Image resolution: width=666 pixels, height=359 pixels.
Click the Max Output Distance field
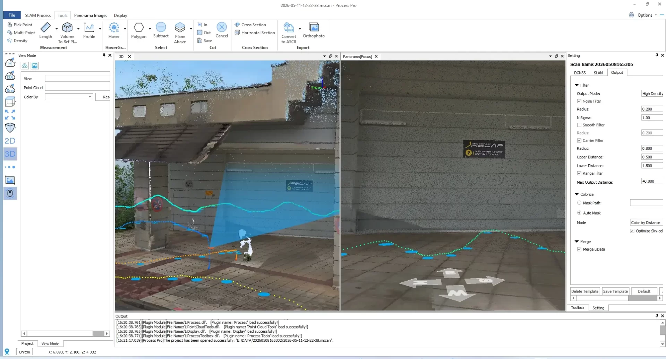652,181
